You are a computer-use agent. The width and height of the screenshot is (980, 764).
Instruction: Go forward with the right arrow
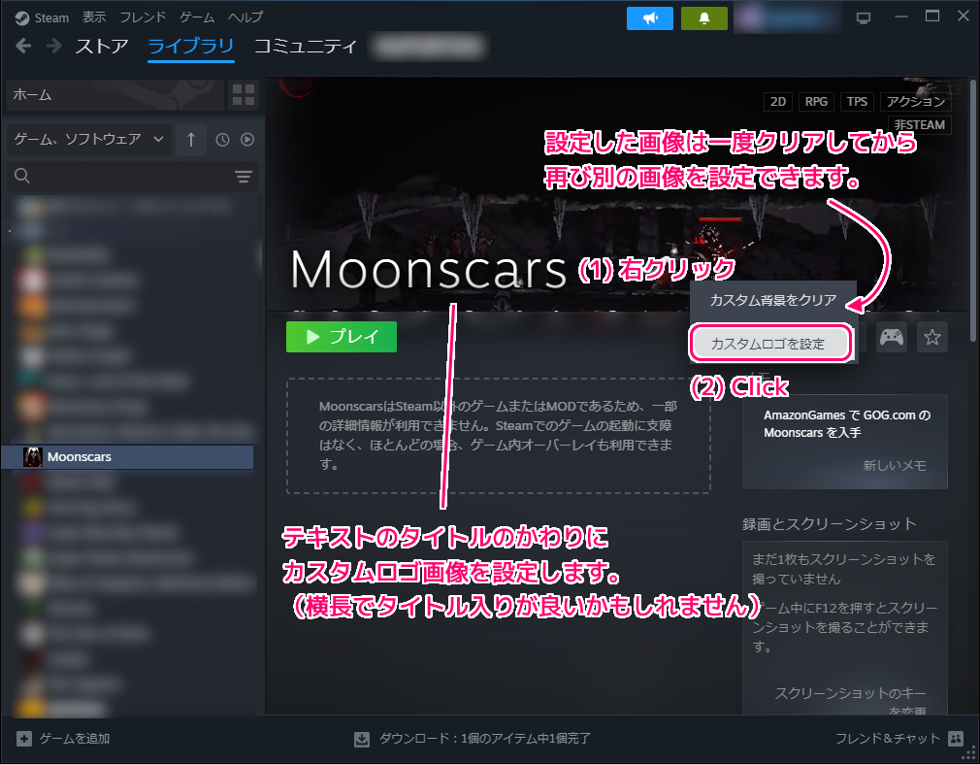pyautogui.click(x=54, y=46)
